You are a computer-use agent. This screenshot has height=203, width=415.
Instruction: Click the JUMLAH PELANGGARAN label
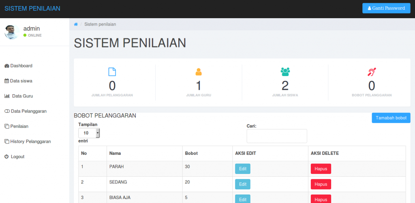tap(112, 95)
